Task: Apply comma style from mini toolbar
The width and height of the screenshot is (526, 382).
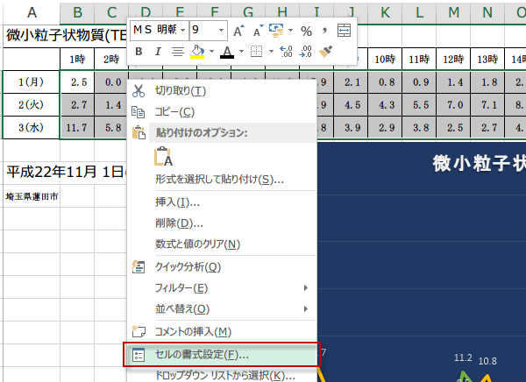Action: pyautogui.click(x=324, y=31)
